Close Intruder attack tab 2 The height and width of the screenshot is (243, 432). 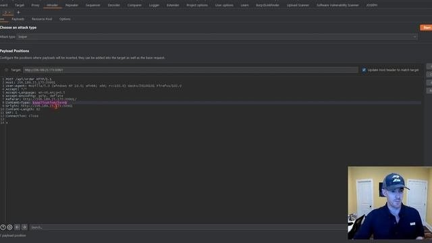coord(9,12)
